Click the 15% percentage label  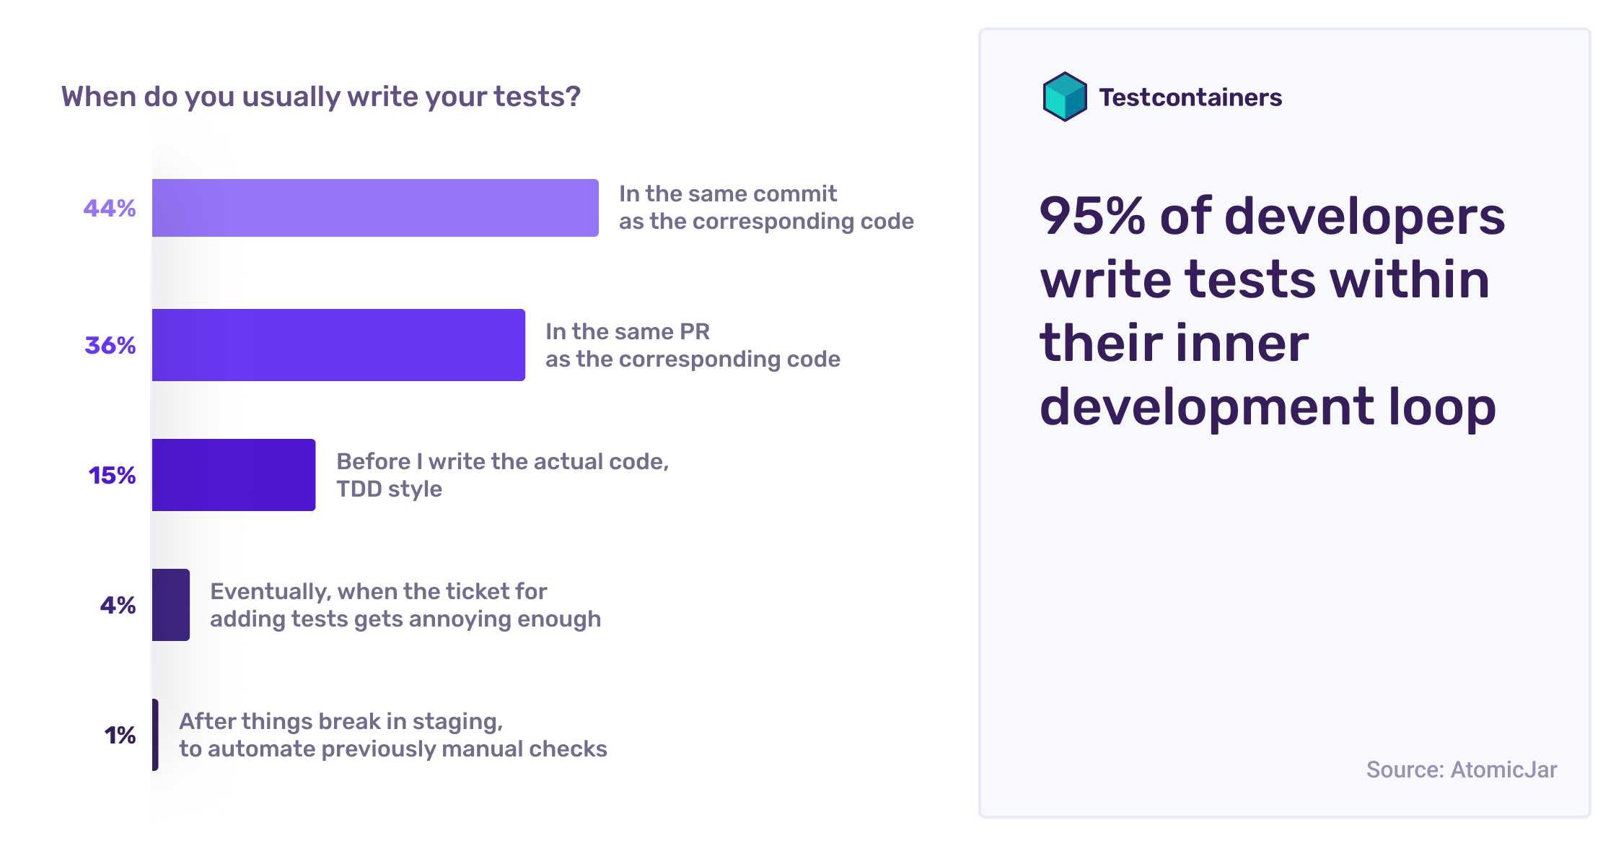112,476
